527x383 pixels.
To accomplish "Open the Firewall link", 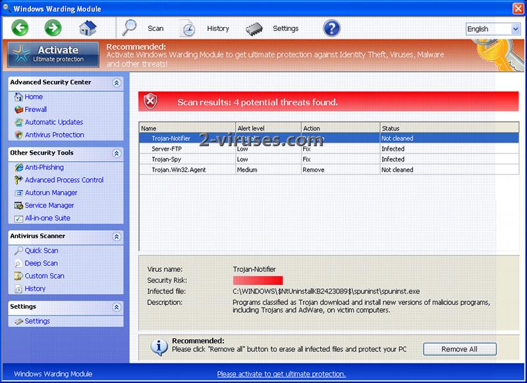I will (x=36, y=109).
